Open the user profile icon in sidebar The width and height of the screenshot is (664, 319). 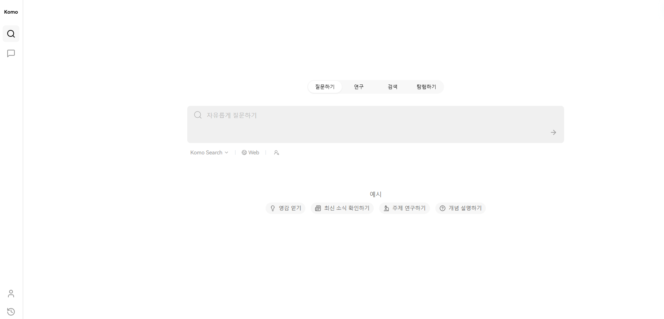tap(11, 294)
